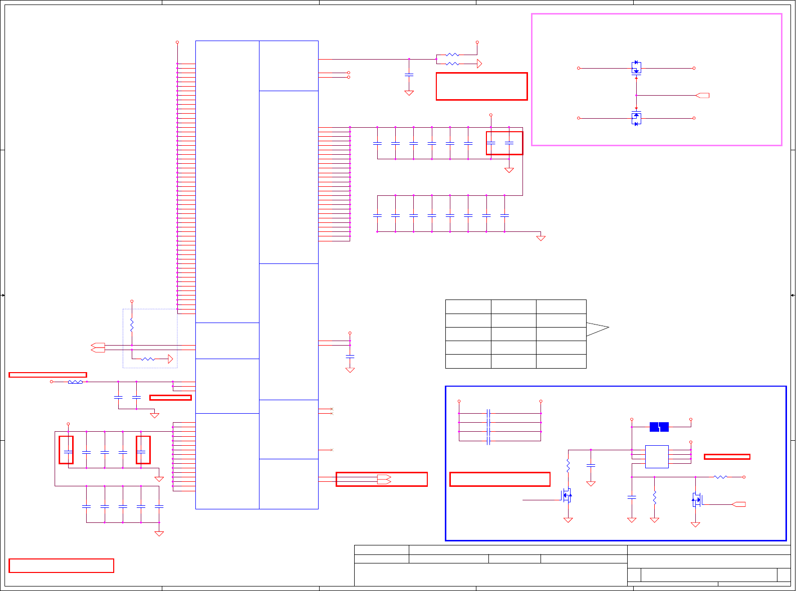This screenshot has height=591, width=796.
Task: Click the terminal circle at the fuse's left end
Action: click(51, 382)
